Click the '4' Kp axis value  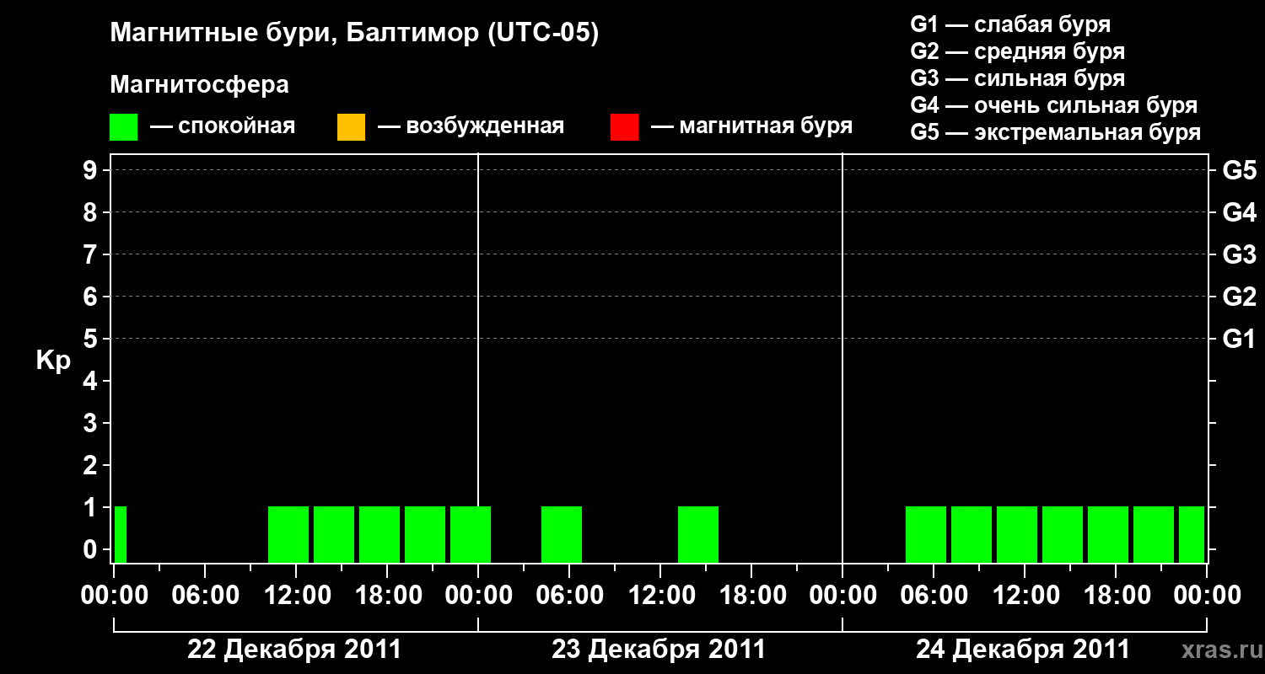click(x=92, y=381)
